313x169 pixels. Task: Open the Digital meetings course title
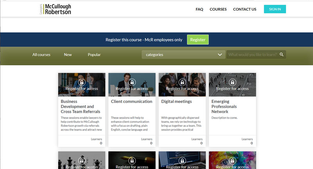(176, 101)
